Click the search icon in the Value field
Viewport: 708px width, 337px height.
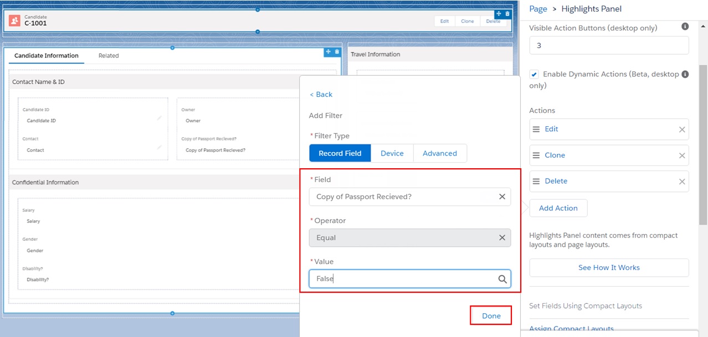(502, 278)
